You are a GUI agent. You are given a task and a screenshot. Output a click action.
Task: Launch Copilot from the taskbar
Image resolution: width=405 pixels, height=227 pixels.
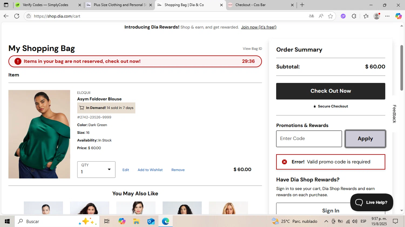[x=122, y=221]
